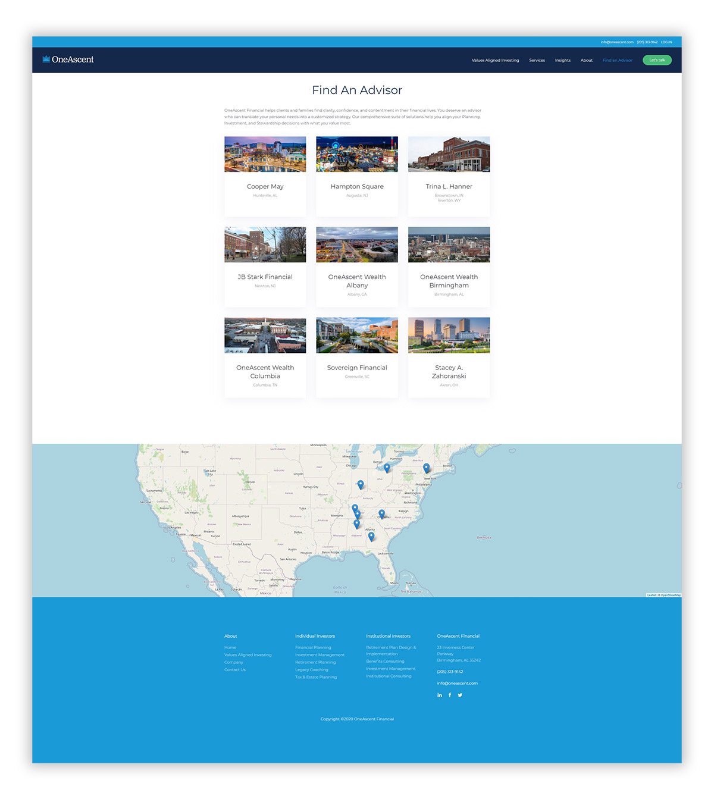The image size is (714, 799).
Task: Open the OneAscent Wealth Albany photo
Action: click(x=357, y=245)
